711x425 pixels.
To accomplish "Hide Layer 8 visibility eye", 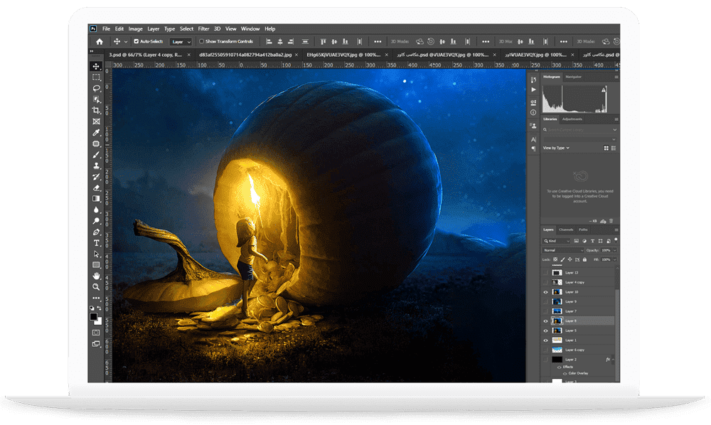I will click(x=546, y=321).
